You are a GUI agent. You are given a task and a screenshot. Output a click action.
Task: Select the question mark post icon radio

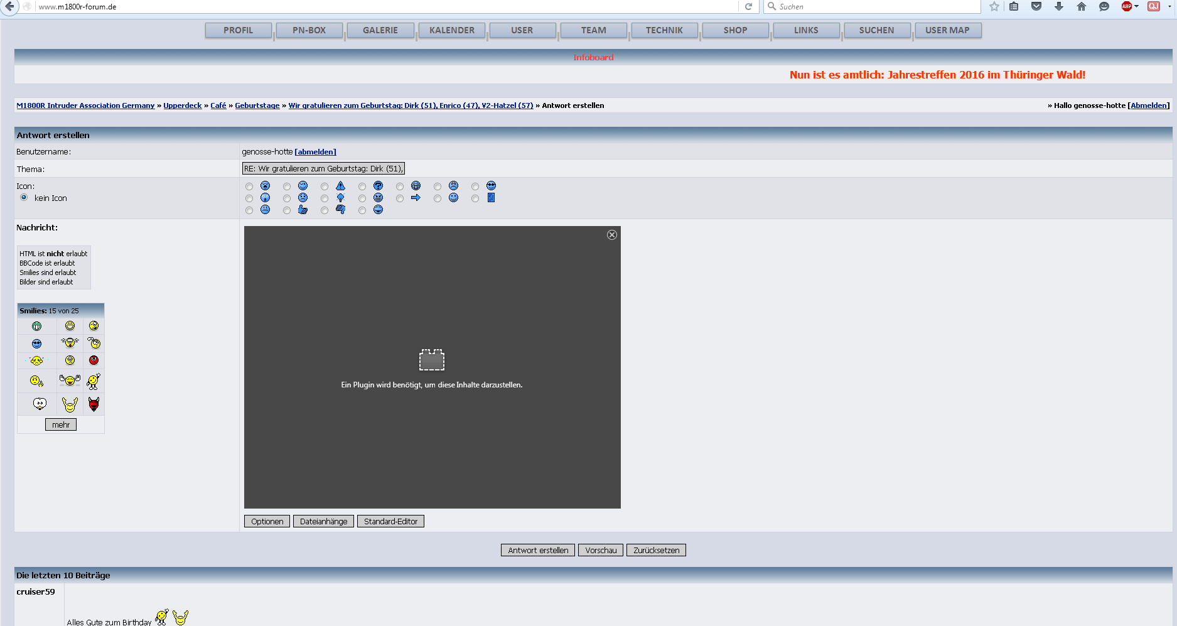point(362,186)
